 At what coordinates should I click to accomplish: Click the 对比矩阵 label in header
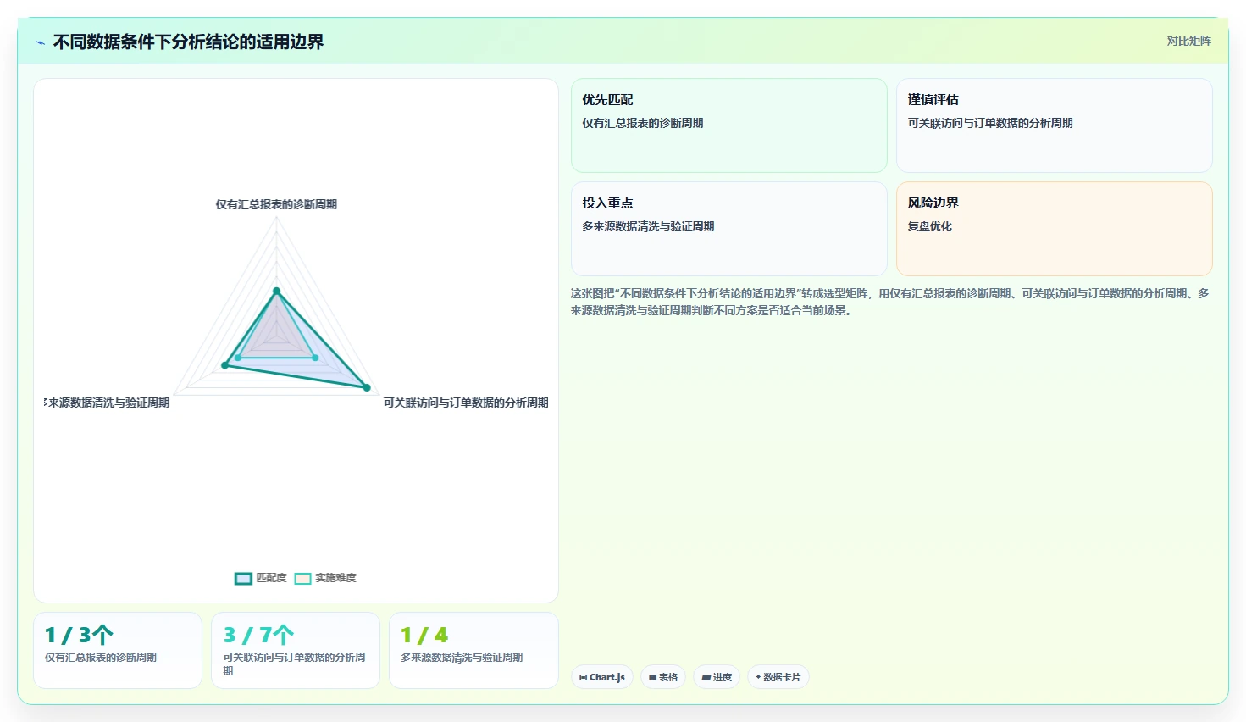[x=1188, y=41]
